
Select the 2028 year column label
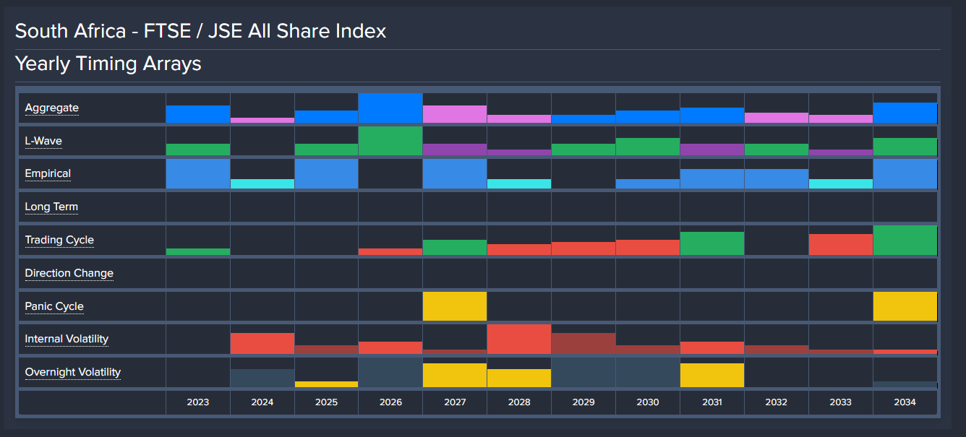point(519,402)
